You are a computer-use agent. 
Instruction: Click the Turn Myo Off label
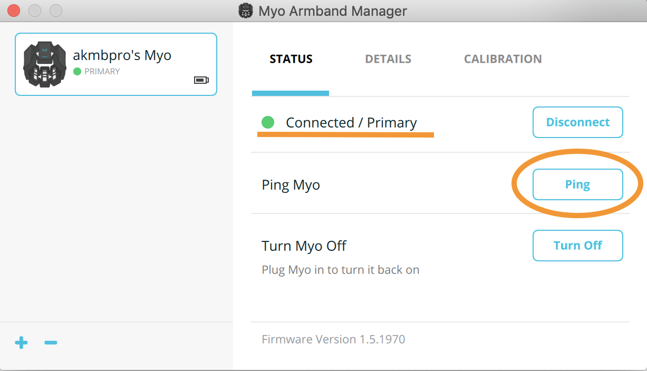click(x=304, y=246)
